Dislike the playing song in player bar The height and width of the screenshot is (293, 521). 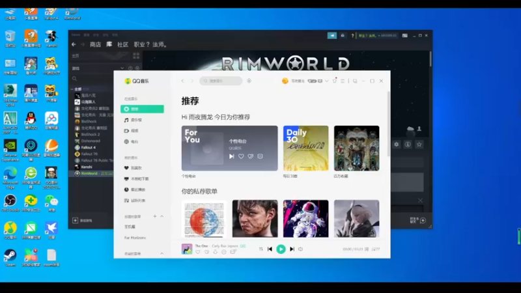[206, 252]
